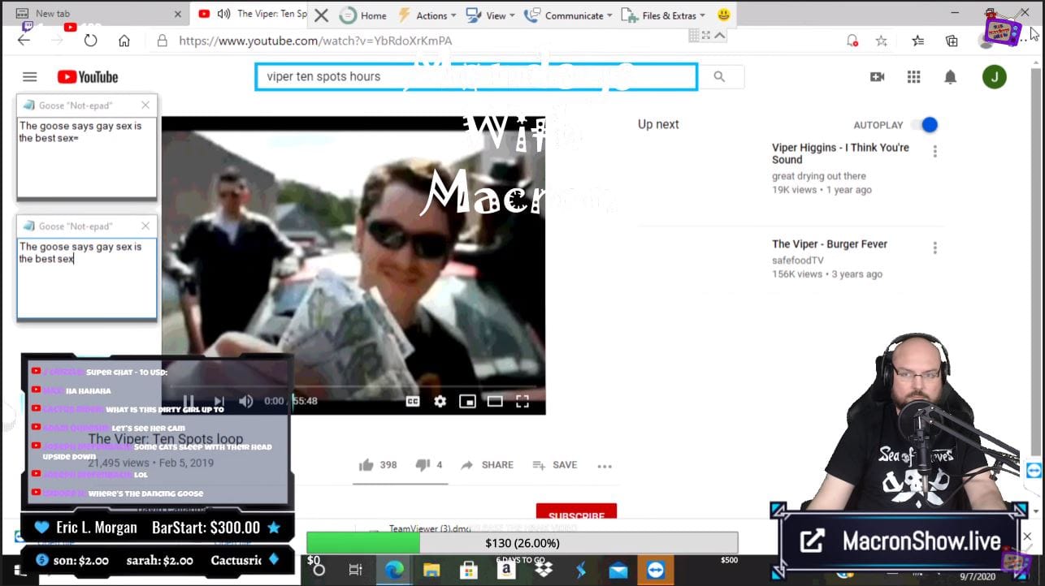
Task: Open the YouTube notifications bell
Action: tap(950, 77)
